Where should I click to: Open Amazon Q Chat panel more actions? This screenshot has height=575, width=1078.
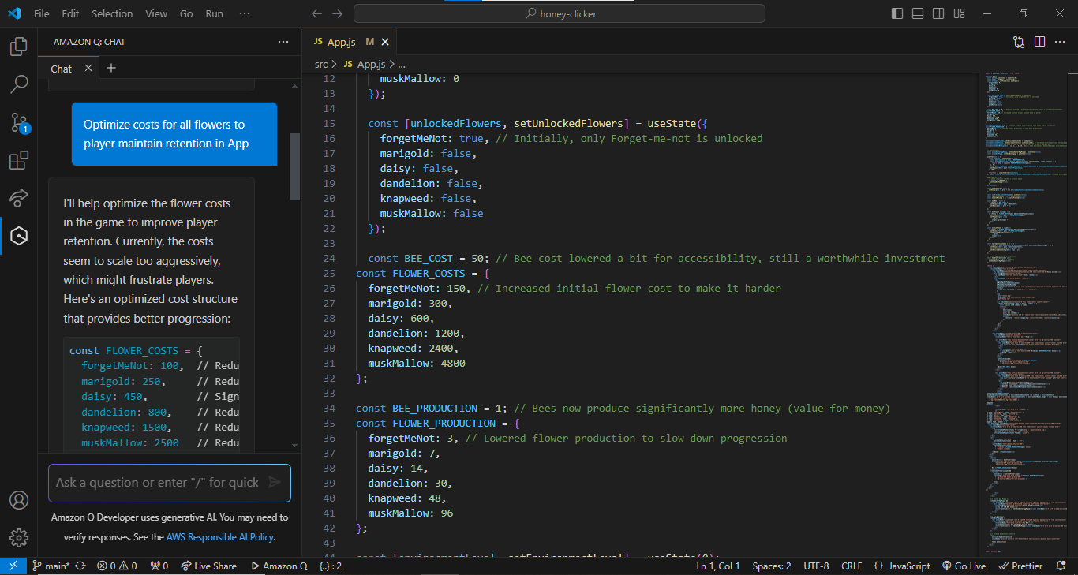coord(283,42)
